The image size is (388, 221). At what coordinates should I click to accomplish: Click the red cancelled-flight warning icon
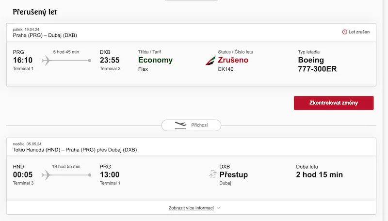(x=344, y=32)
